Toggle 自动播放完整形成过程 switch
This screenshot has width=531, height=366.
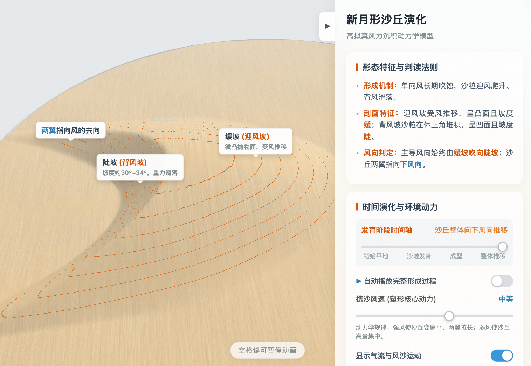pos(502,281)
